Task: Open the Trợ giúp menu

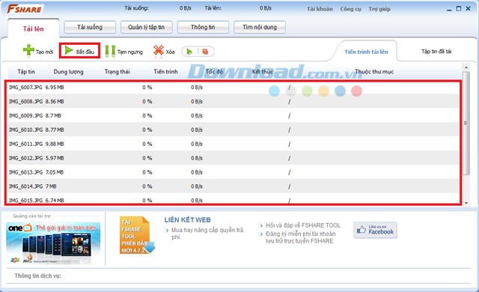Action: click(x=379, y=9)
